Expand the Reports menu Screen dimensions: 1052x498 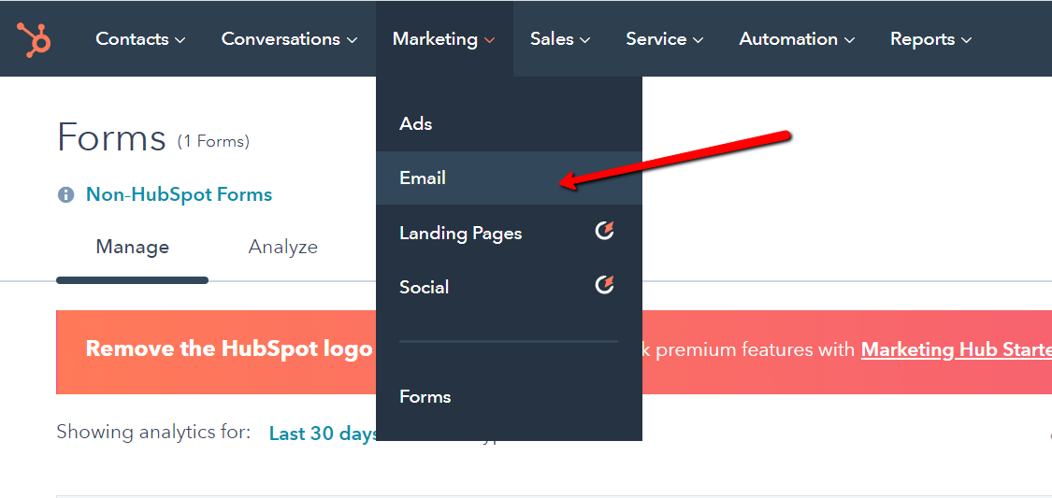point(930,39)
